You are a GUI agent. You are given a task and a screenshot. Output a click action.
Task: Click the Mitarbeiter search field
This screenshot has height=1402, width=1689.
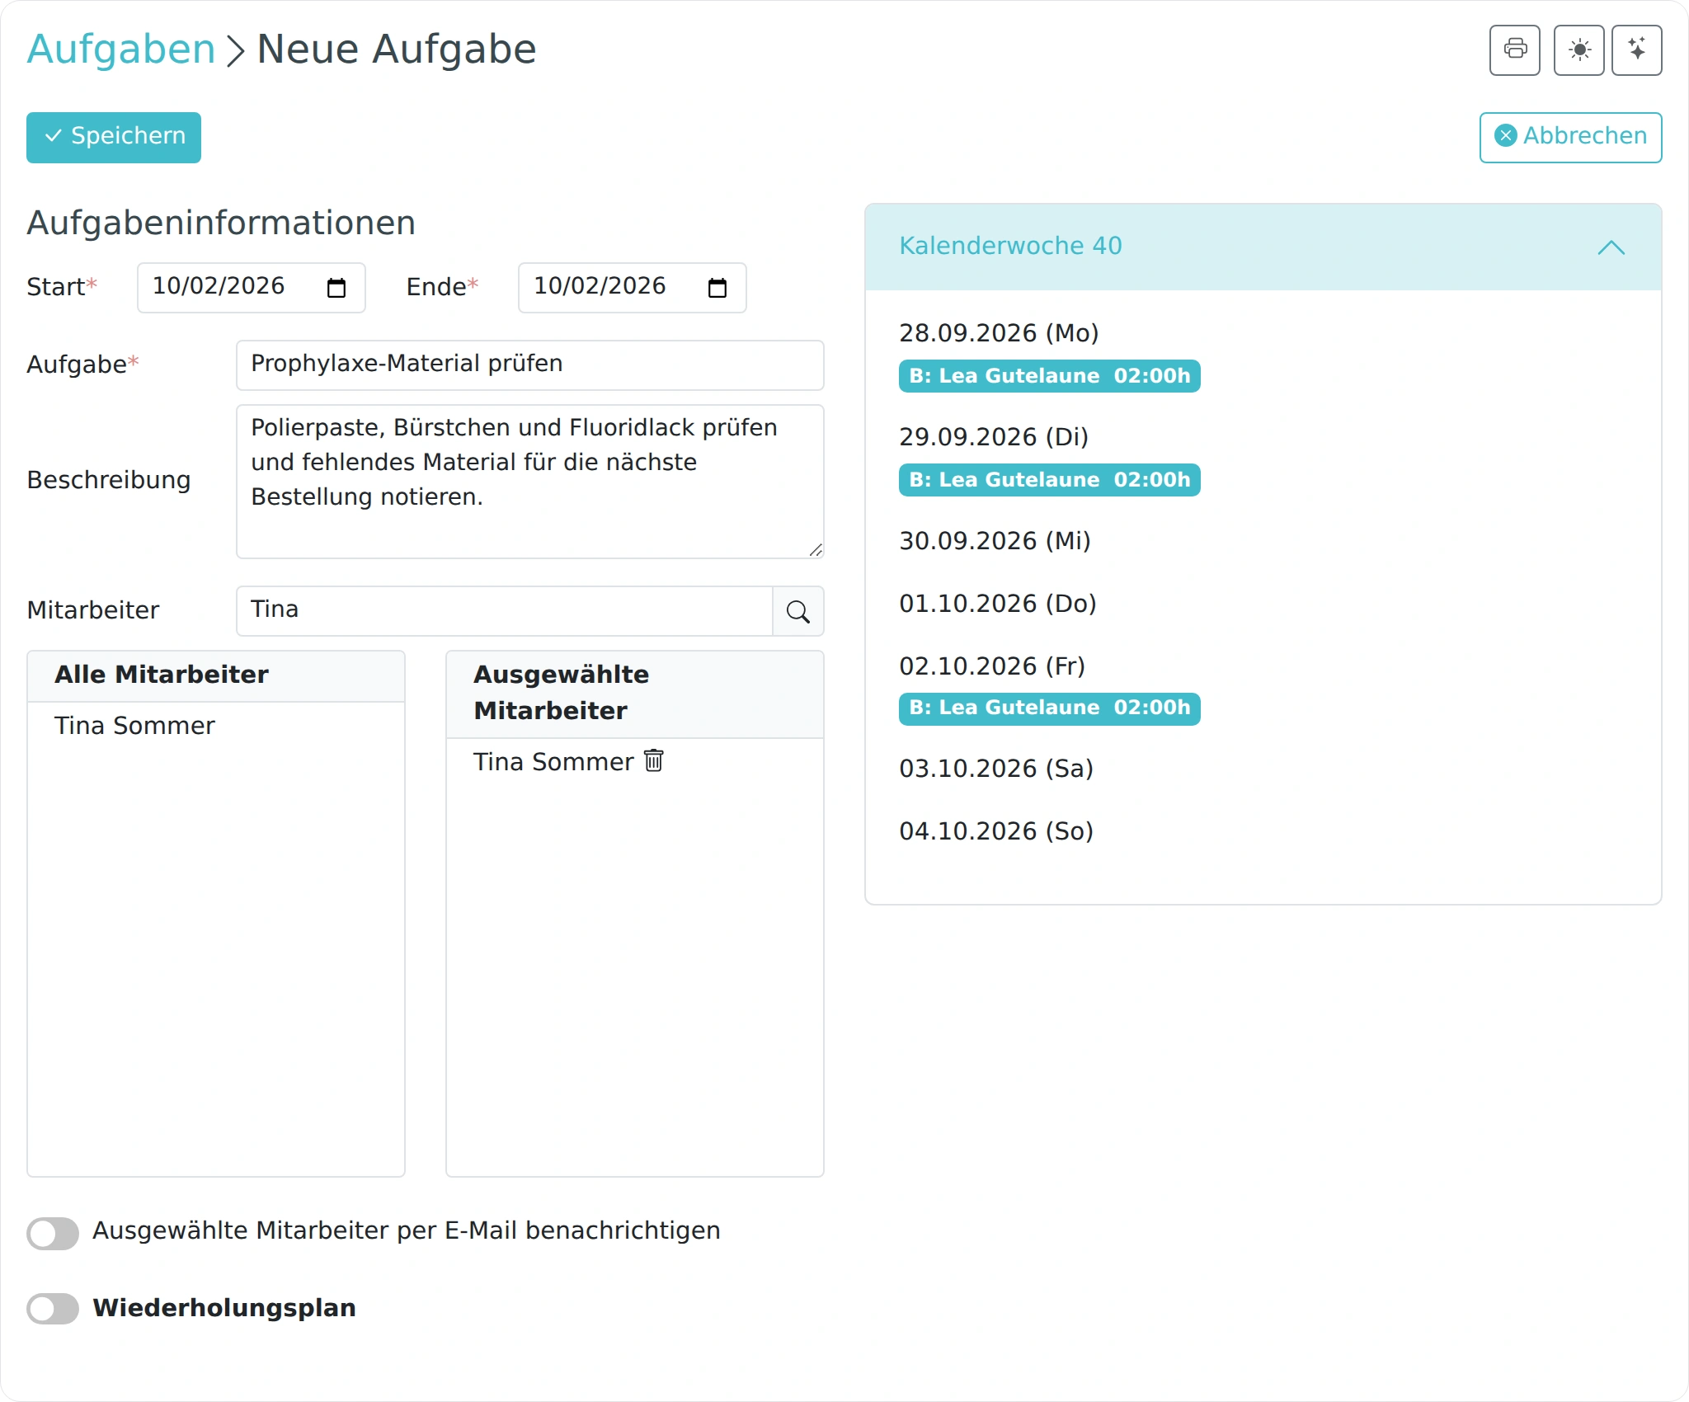tap(505, 611)
